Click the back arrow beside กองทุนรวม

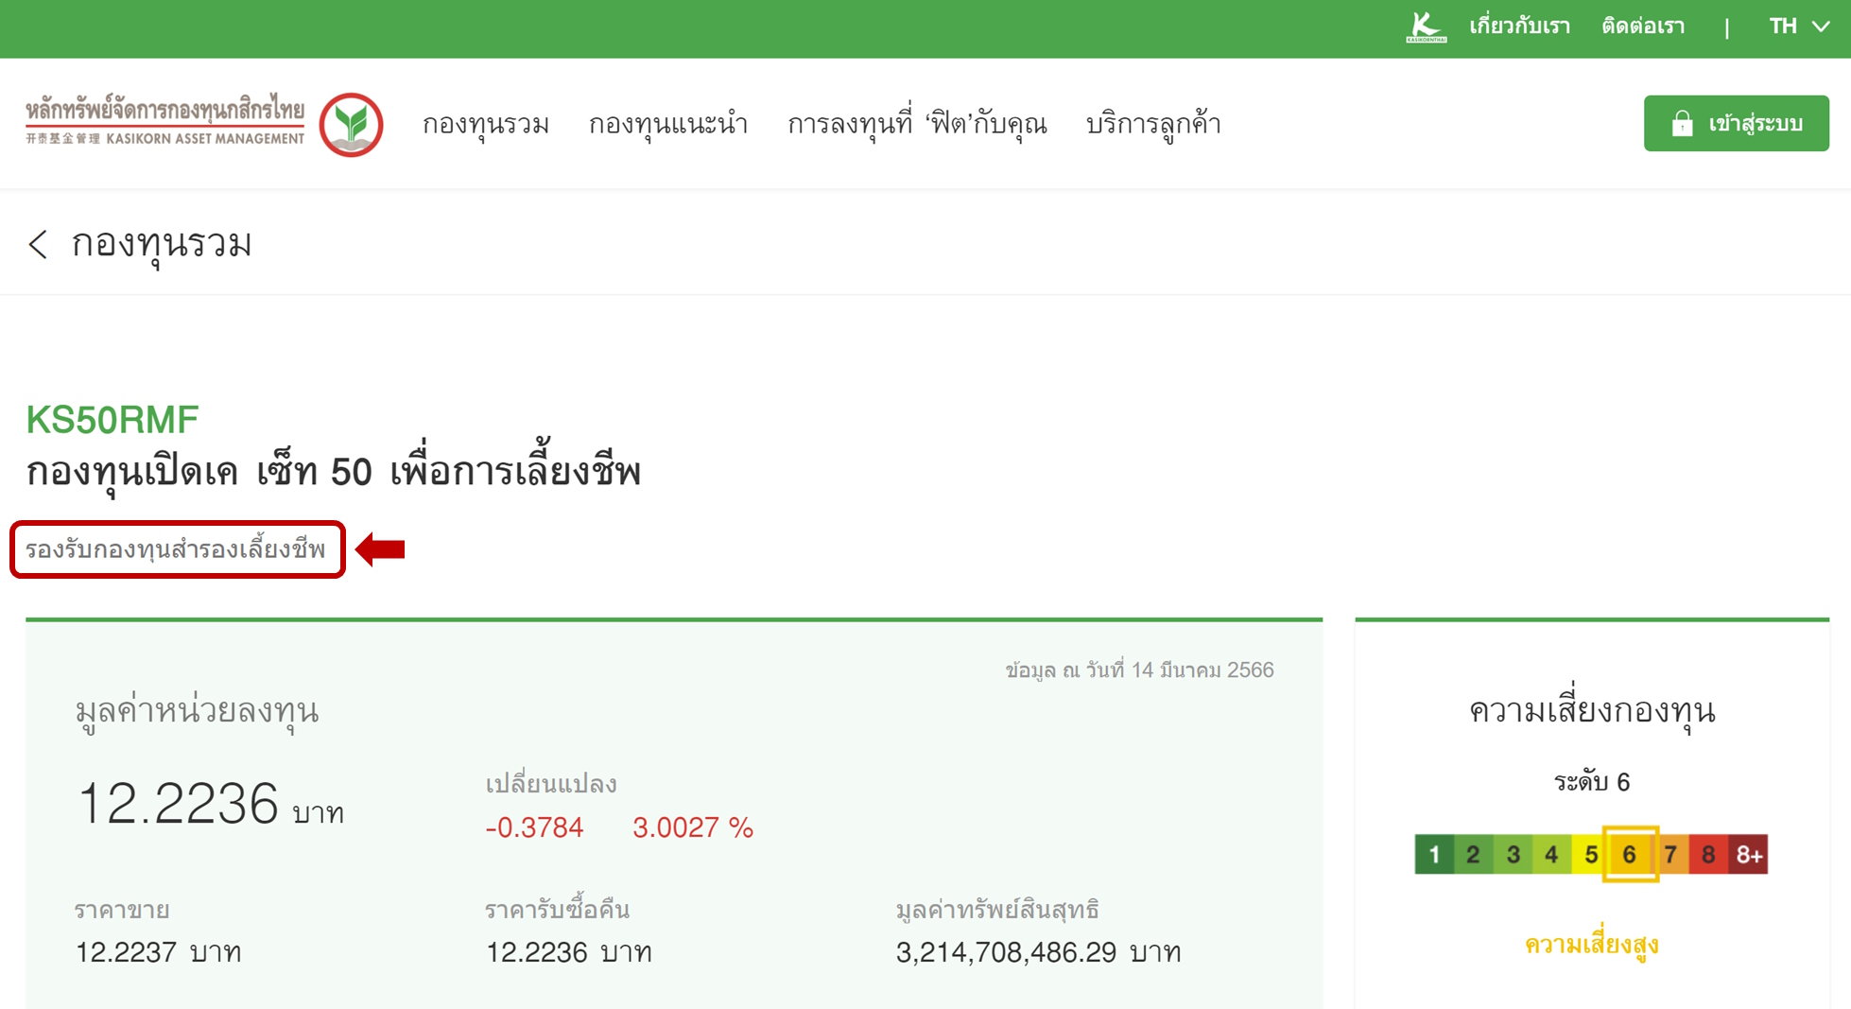[38, 244]
